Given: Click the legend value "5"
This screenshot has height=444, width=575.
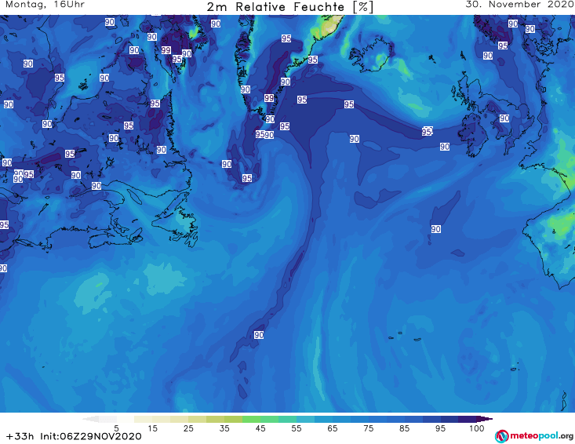Looking at the screenshot, I should coord(116,428).
